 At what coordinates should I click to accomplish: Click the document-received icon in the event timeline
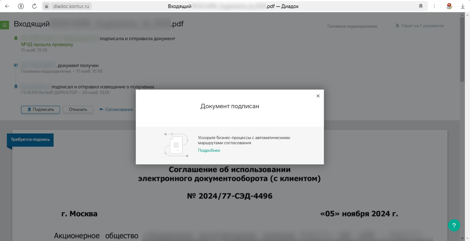15,65
